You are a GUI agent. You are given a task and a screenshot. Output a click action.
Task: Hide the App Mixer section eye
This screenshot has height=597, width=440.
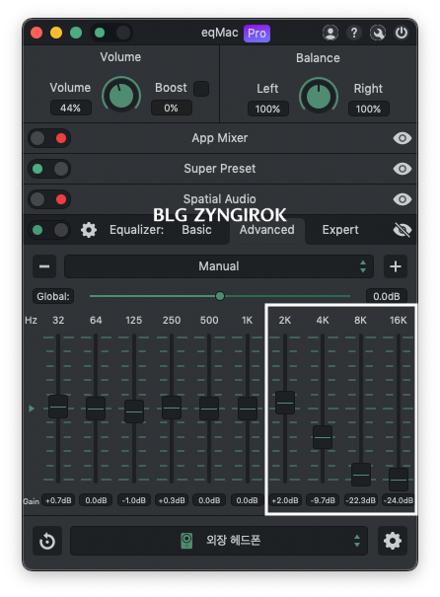coord(402,138)
